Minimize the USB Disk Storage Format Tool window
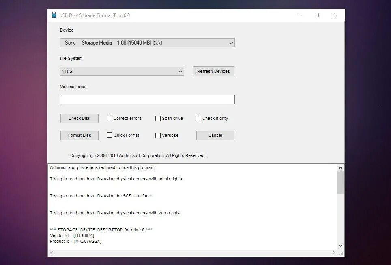This screenshot has height=265, width=391. pyautogui.click(x=299, y=15)
